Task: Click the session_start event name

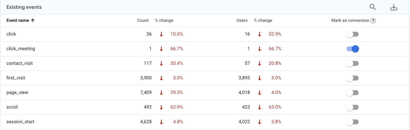Action: [x=20, y=122]
